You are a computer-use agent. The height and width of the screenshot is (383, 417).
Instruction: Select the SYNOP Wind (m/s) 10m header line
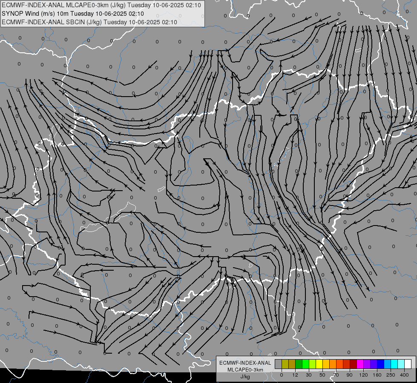[72, 14]
